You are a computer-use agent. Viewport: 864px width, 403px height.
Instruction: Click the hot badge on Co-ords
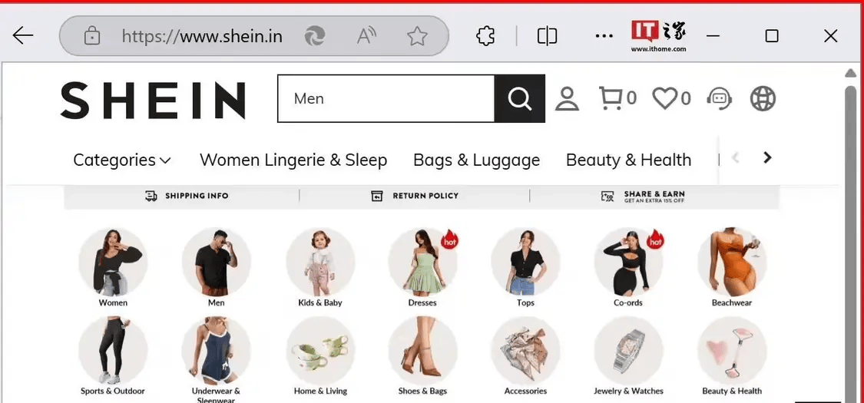[x=655, y=239]
